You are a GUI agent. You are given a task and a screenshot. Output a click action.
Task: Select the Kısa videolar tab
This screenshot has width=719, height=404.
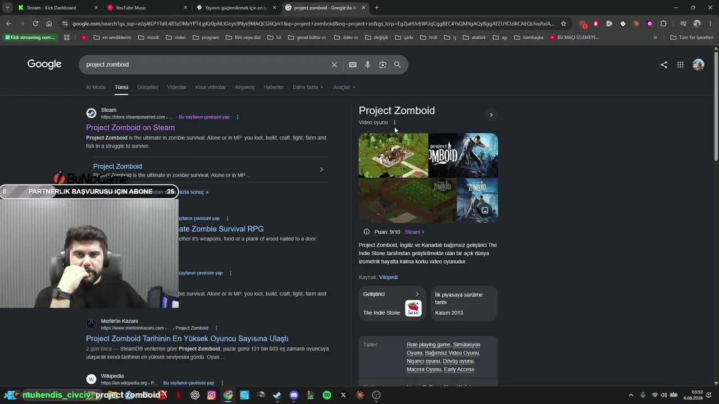click(x=211, y=88)
